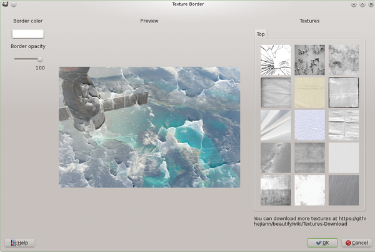The image size is (375, 252).
Task: Select the diagonal light rays texture
Action: (x=276, y=125)
